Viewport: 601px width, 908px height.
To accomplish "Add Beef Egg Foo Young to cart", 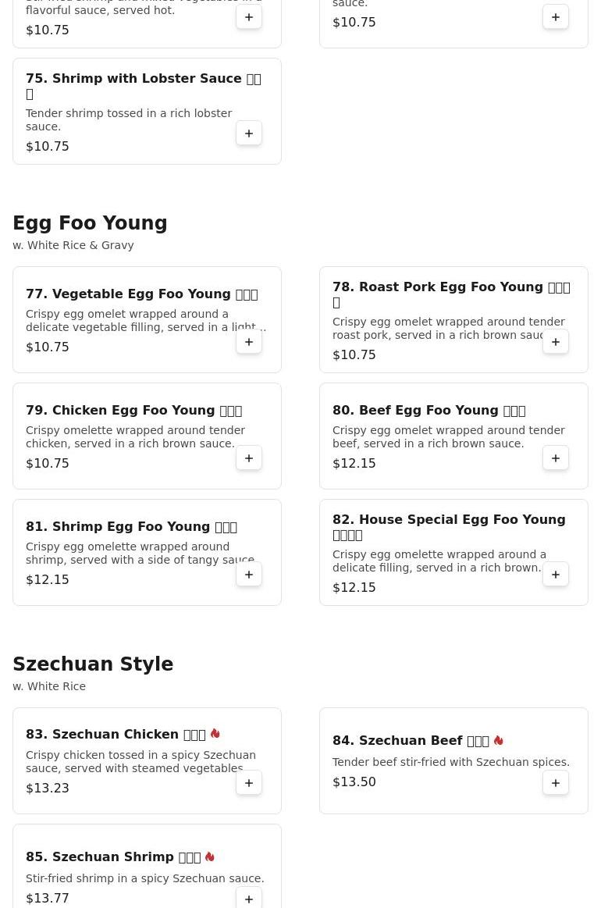I will (x=556, y=458).
